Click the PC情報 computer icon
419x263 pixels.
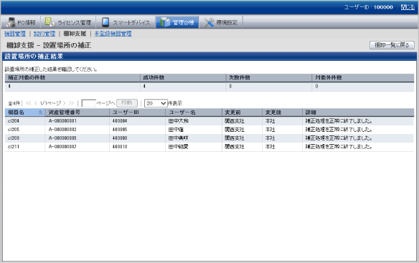click(x=11, y=22)
